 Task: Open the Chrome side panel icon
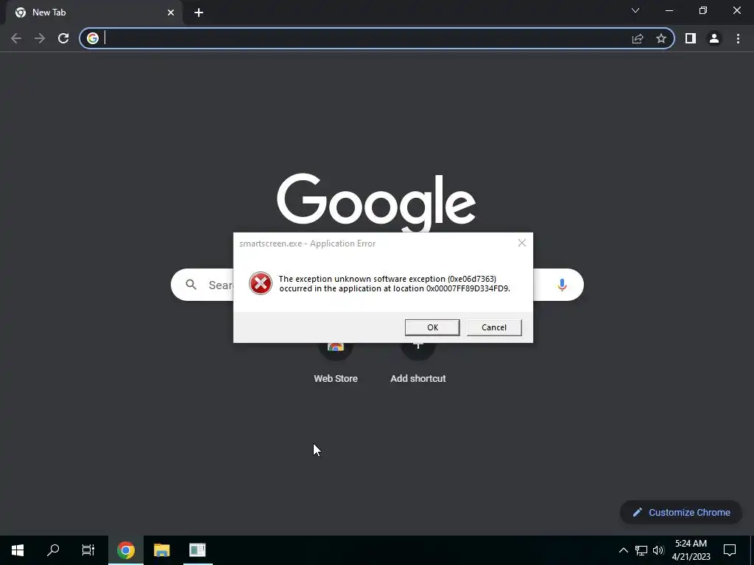[691, 38]
